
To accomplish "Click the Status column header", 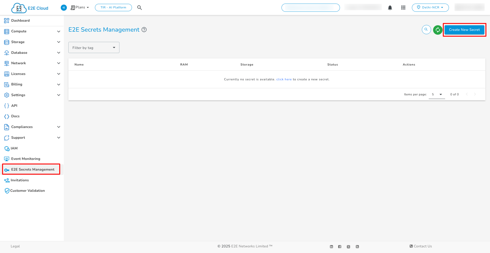I will pyautogui.click(x=333, y=65).
